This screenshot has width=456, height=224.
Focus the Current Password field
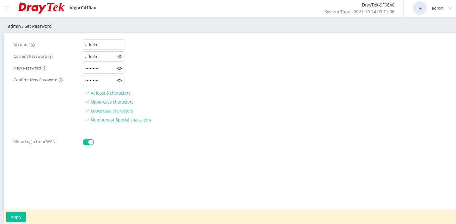[x=99, y=57]
